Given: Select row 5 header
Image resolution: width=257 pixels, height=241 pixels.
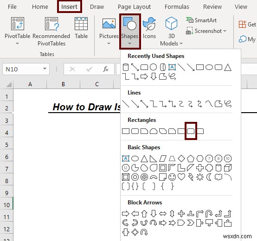Looking at the screenshot, I should click(6, 145).
